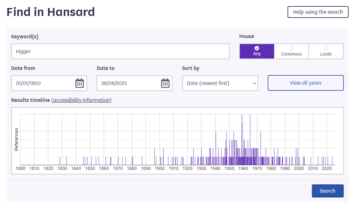Select the Any house option

click(257, 51)
